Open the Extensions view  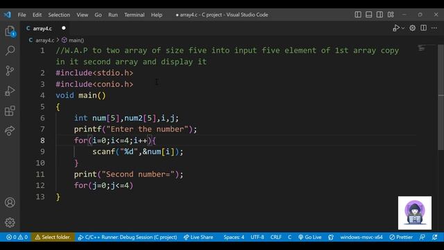10,111
